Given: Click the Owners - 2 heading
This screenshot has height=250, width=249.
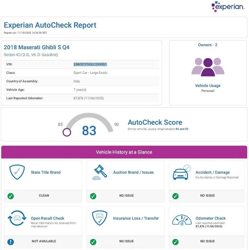Looking at the screenshot, I should 208,45.
